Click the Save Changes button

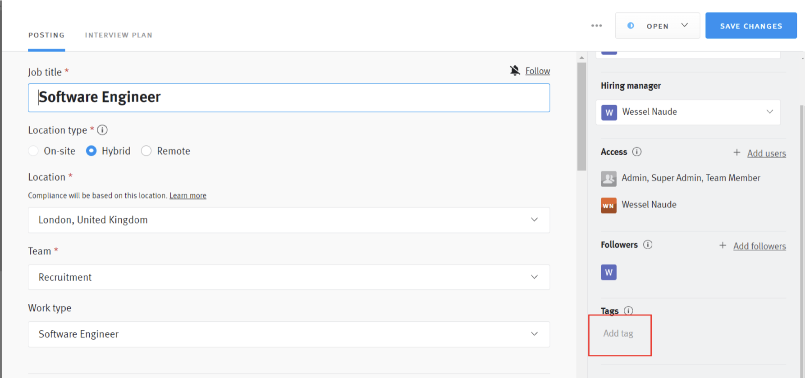tap(750, 26)
